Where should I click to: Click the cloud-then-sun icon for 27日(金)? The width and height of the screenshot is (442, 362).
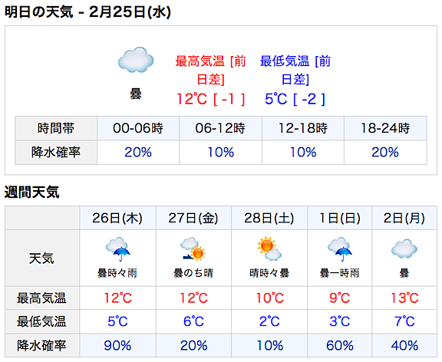tap(193, 248)
